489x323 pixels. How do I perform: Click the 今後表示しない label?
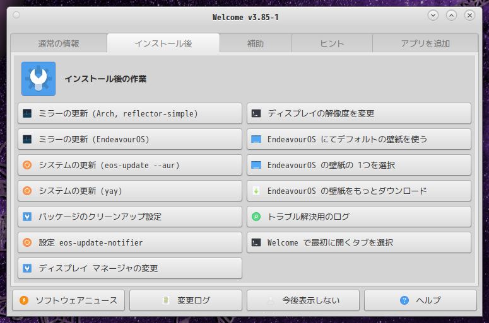310,300
